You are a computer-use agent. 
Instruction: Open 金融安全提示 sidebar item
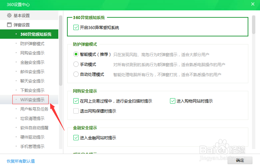(32, 62)
